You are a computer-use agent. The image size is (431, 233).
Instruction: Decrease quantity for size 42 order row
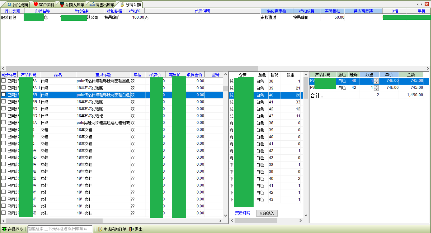(376, 89)
